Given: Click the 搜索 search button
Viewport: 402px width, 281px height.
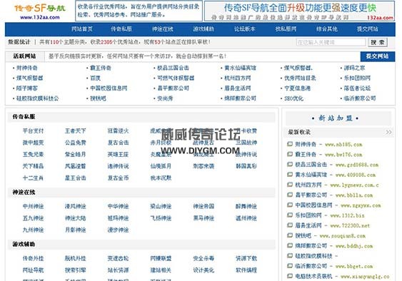Looking at the screenshot, I should (378, 42).
